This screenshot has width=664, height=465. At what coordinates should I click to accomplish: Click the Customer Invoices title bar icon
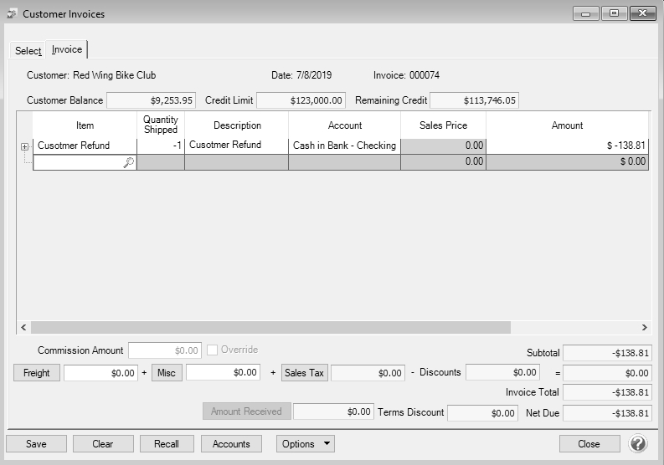coord(11,14)
